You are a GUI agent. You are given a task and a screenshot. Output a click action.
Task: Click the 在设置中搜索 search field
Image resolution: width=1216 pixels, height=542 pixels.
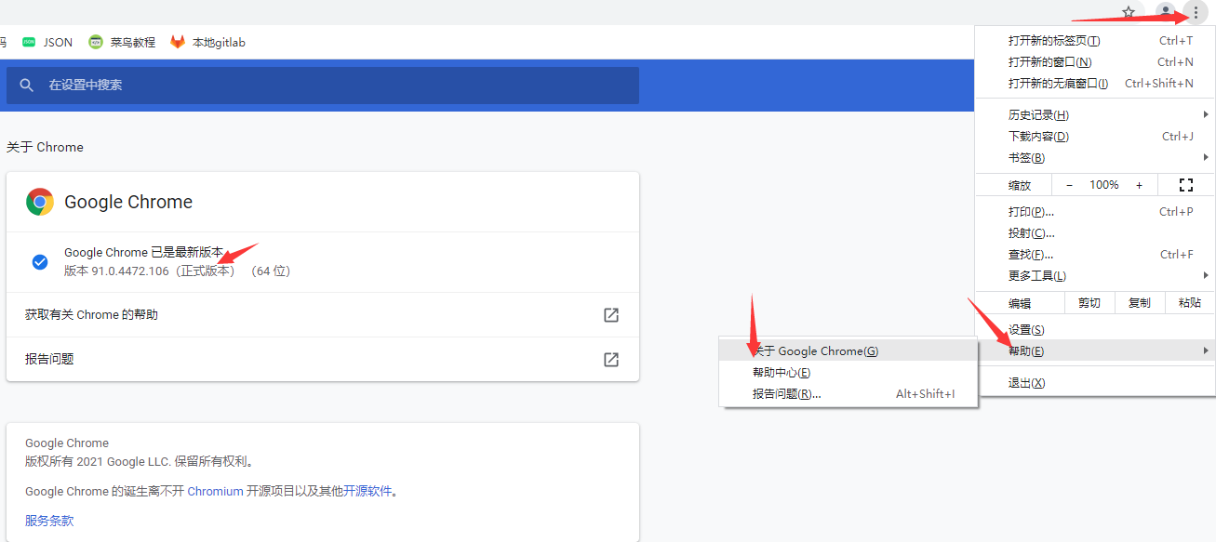[335, 86]
